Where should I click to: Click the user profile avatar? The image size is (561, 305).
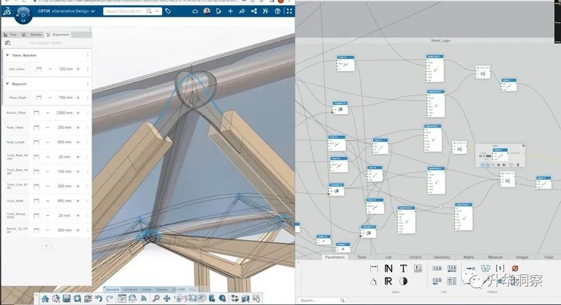click(208, 11)
